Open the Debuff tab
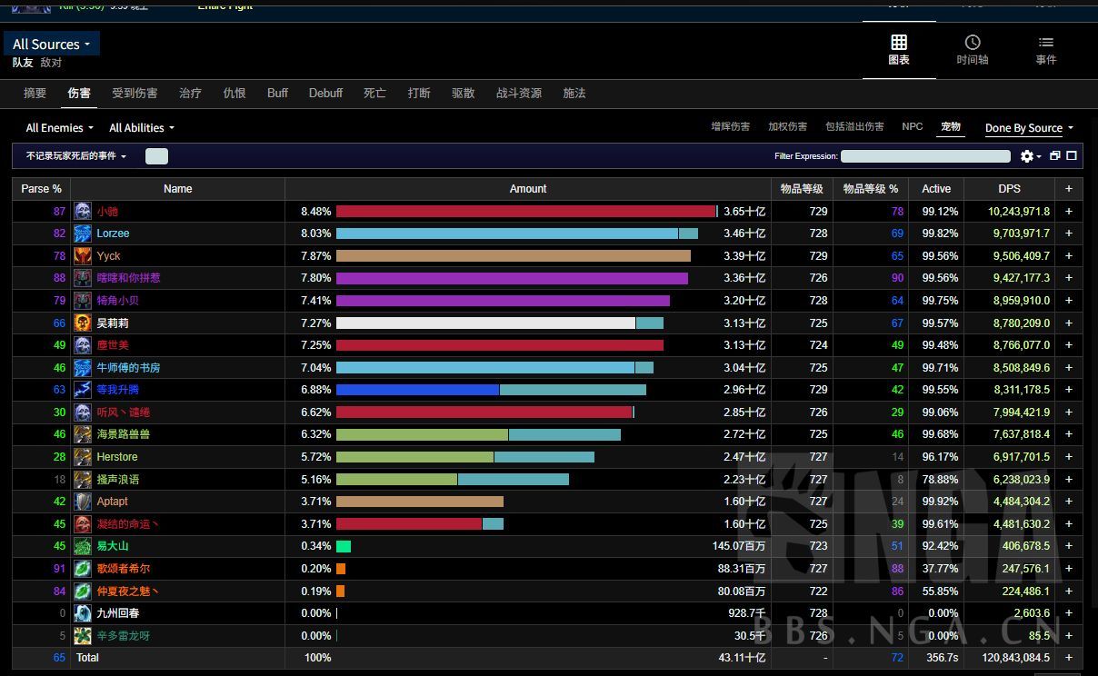The height and width of the screenshot is (676, 1098). [325, 94]
